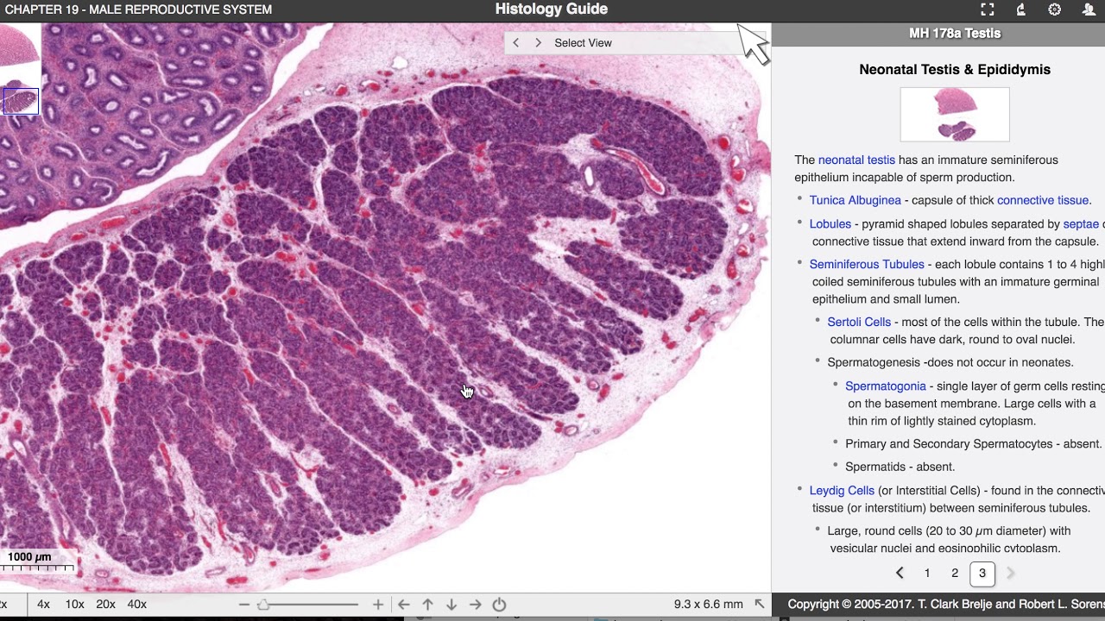Click the users icon in the header
Image resolution: width=1105 pixels, height=621 pixels.
tap(1089, 9)
